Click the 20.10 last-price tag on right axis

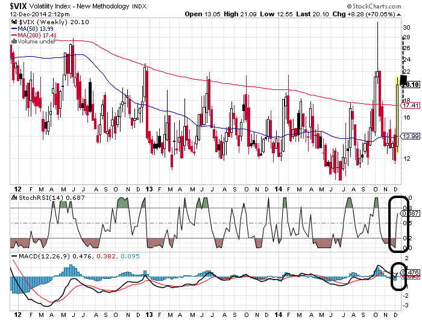[411, 85]
